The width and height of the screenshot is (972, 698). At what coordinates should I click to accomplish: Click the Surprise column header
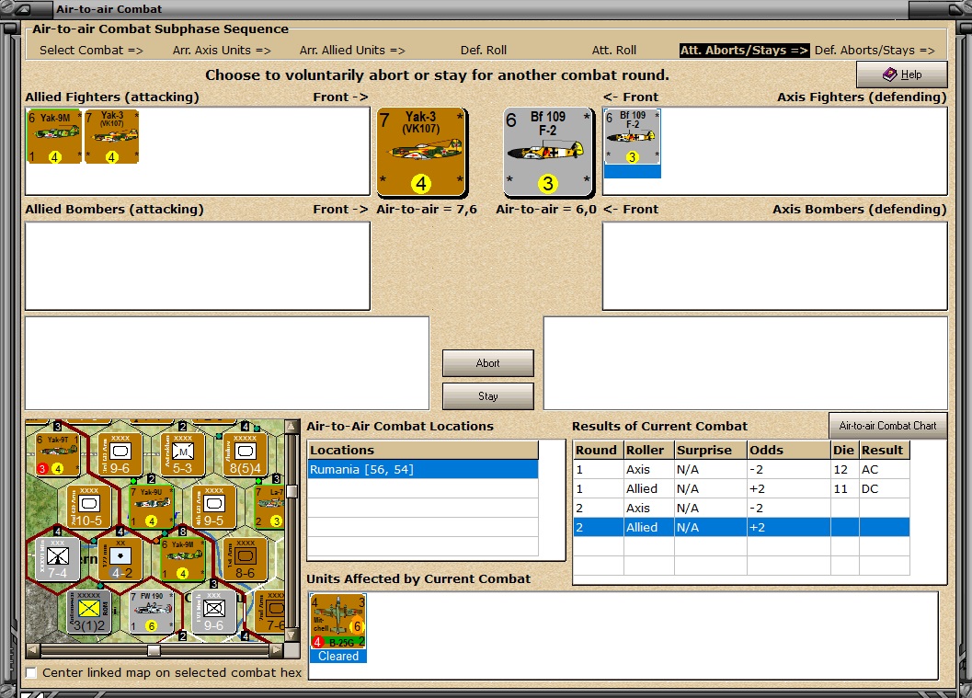[711, 450]
